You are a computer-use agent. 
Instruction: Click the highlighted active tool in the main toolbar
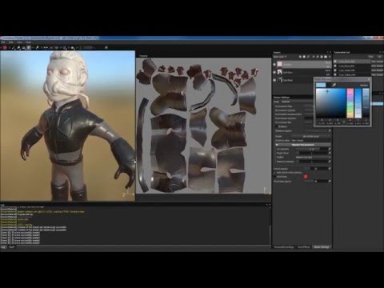[x=29, y=48]
